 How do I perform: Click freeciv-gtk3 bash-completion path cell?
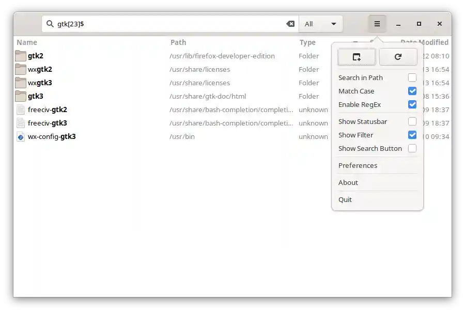pyautogui.click(x=231, y=123)
